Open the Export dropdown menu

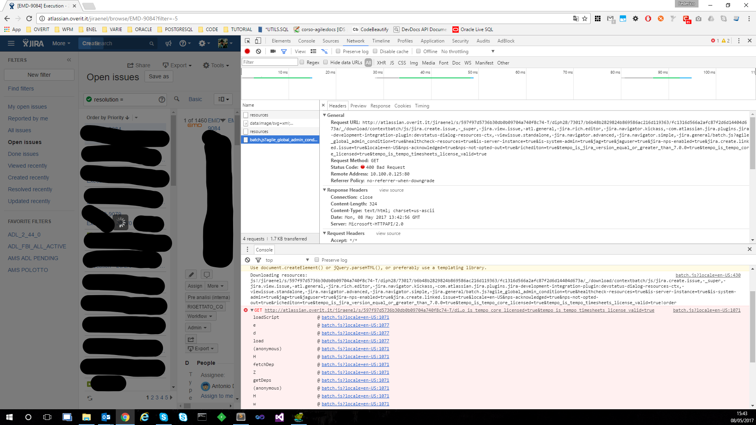click(x=177, y=65)
